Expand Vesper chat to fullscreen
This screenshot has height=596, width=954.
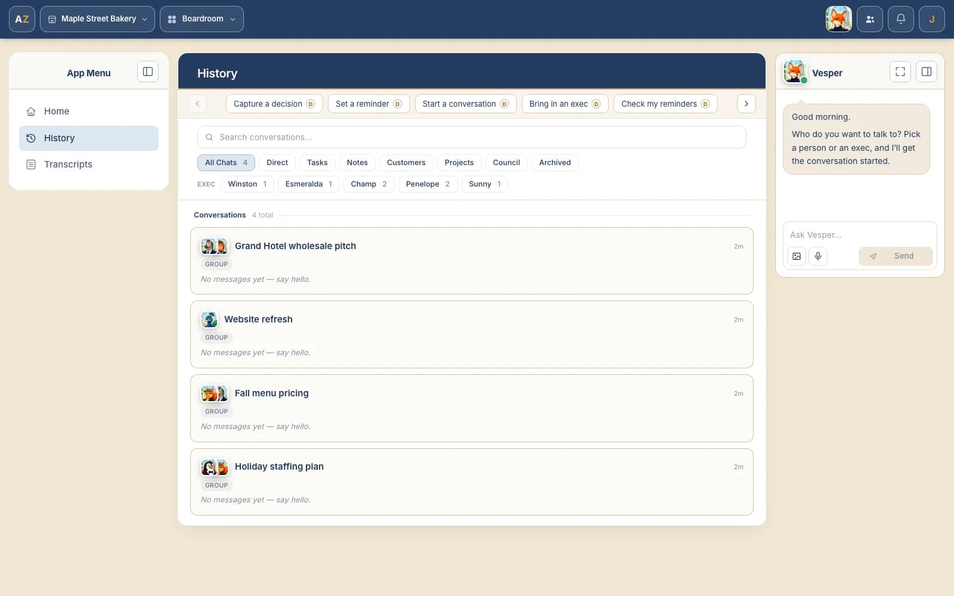click(x=900, y=72)
